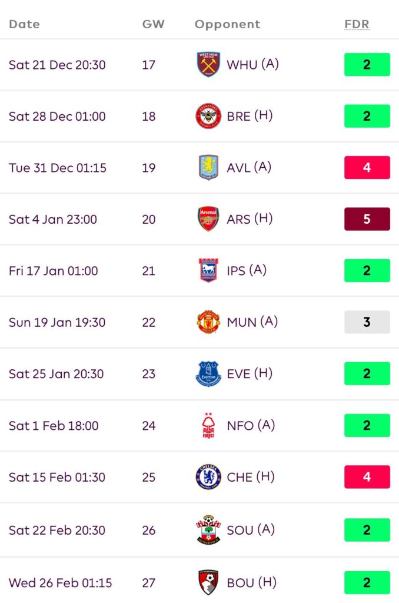This screenshot has height=603, width=399.
Task: Click the grey FDR 3 rating box
Action: point(367,322)
